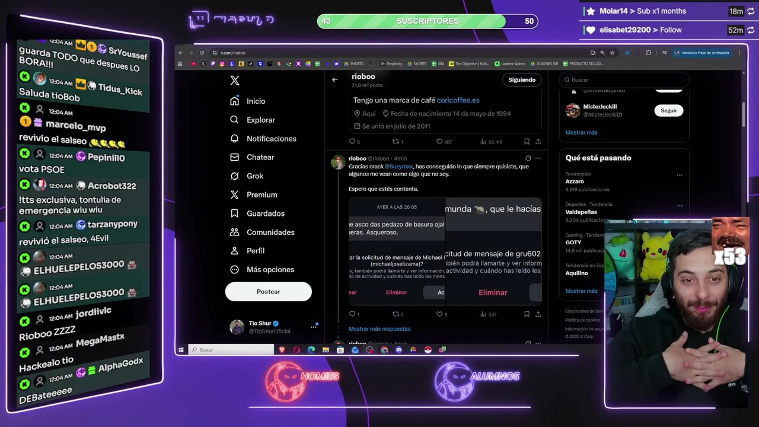This screenshot has width=759, height=427.
Task: Open Opera browser from taskbar
Action: (x=296, y=350)
